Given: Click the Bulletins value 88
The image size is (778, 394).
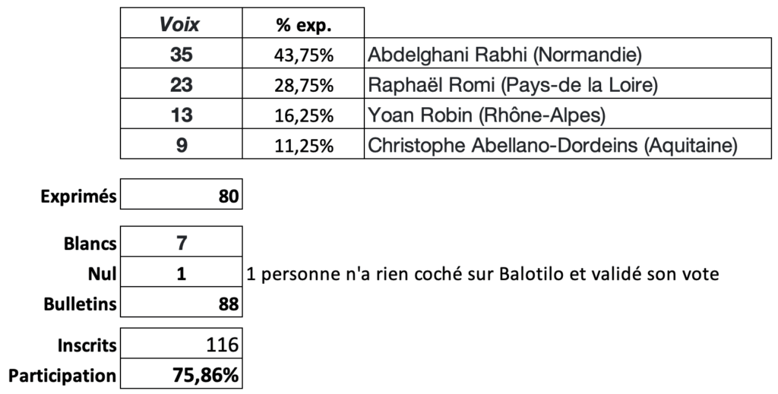Looking at the screenshot, I should coord(181,302).
